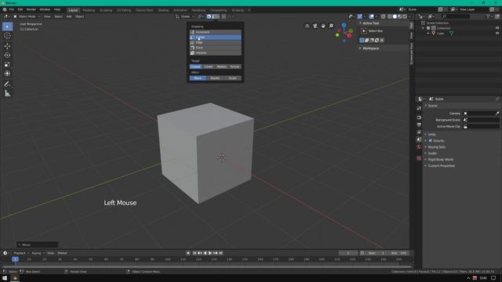The image size is (502, 282).
Task: Select wireframe viewport shading
Action: point(390,16)
